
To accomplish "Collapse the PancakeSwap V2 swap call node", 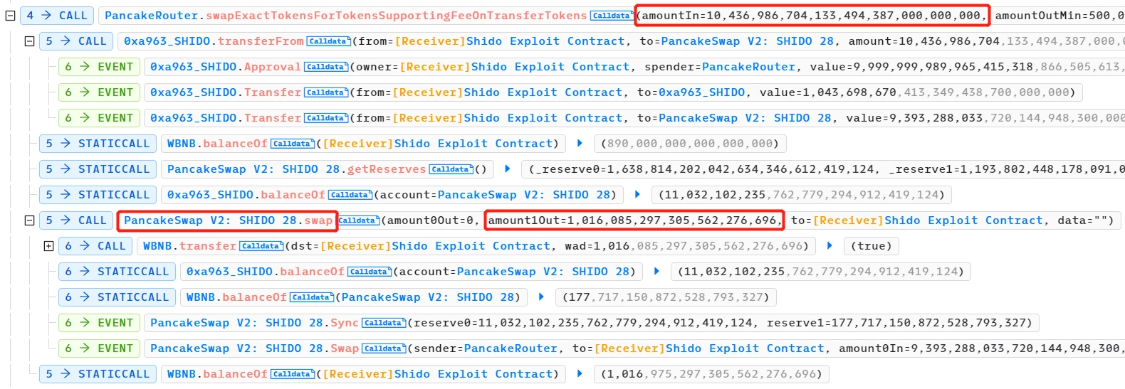I will [29, 220].
